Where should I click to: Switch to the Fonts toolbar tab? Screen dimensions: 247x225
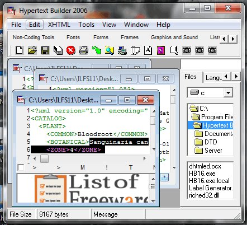click(73, 37)
